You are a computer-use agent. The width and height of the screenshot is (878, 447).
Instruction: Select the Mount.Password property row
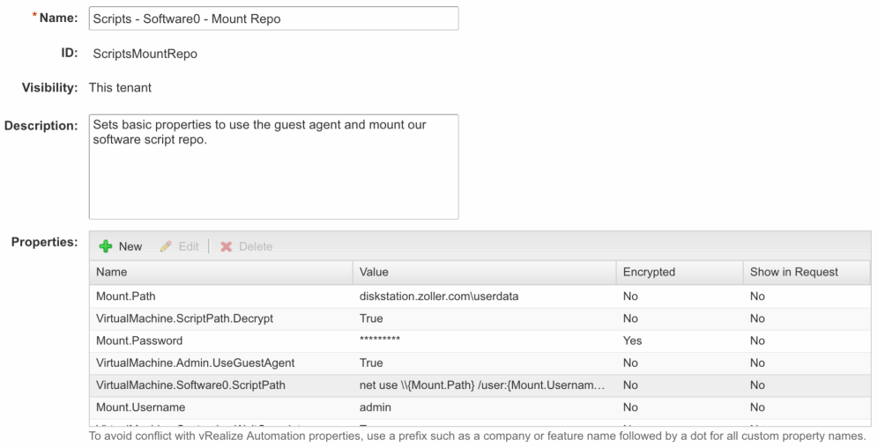click(139, 341)
